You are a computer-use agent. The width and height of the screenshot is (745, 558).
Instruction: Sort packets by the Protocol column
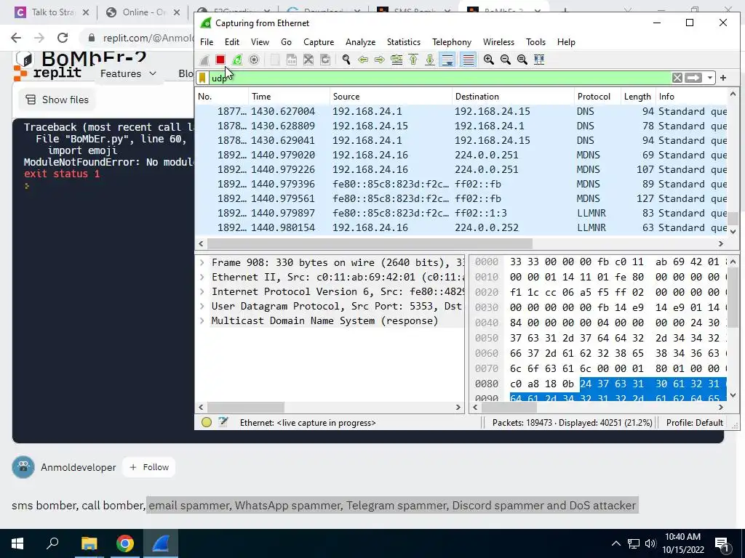point(598,97)
